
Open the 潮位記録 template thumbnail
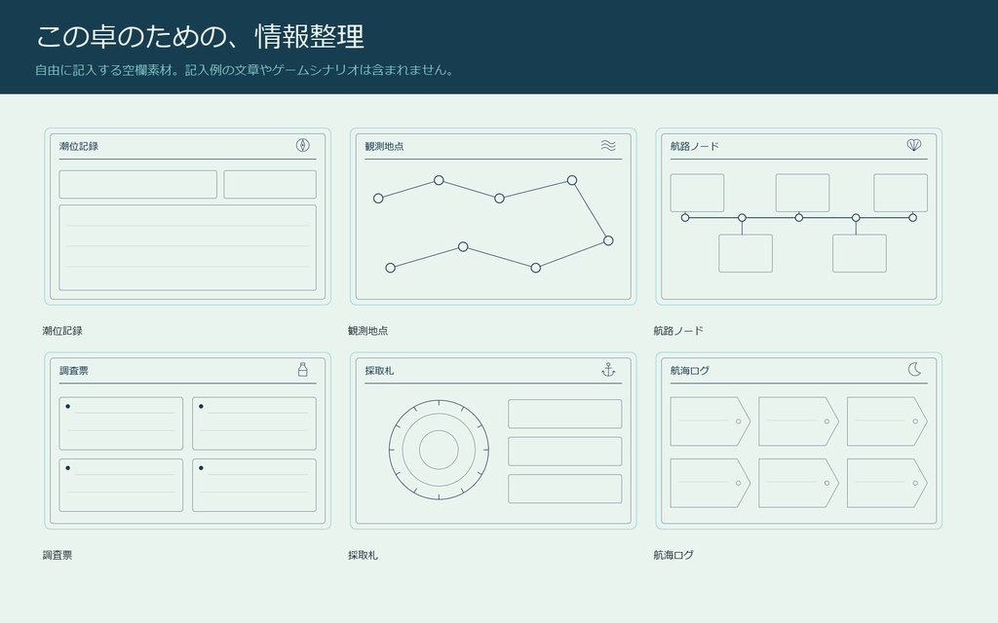188,216
